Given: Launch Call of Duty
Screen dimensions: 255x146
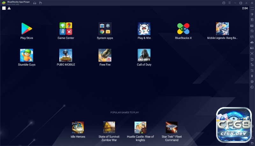Looking at the screenshot, I should [144, 55].
